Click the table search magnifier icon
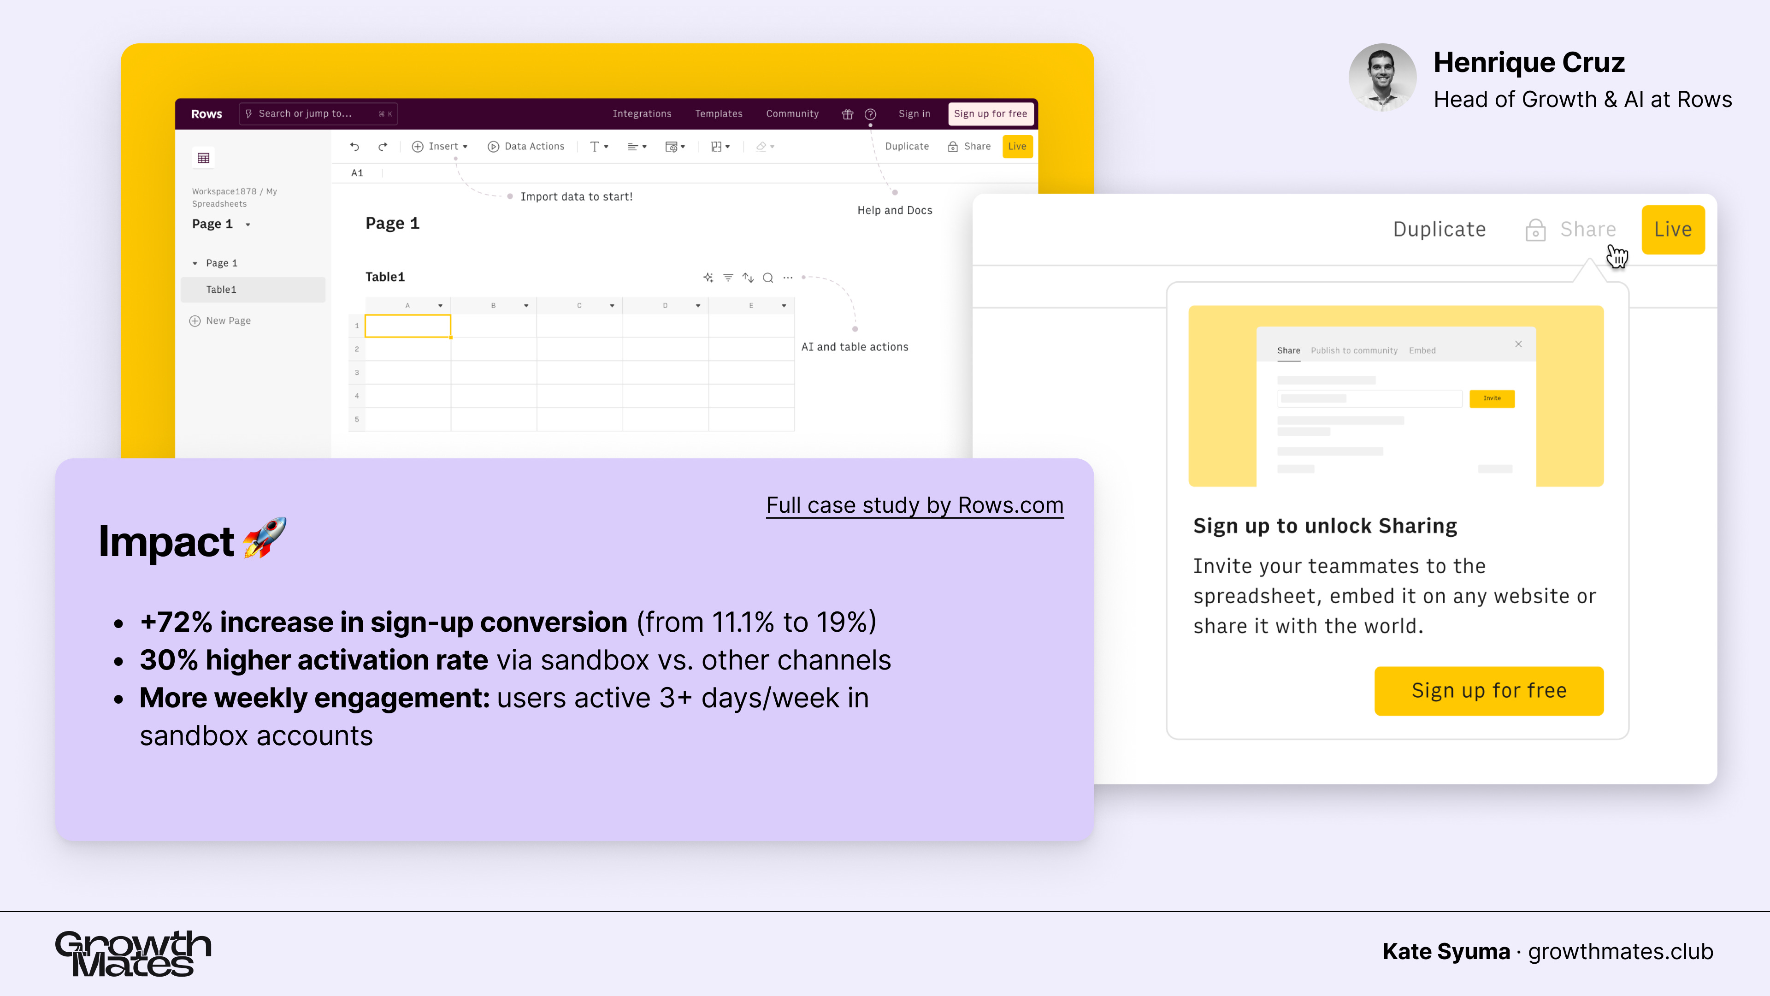1770x996 pixels. 768,278
